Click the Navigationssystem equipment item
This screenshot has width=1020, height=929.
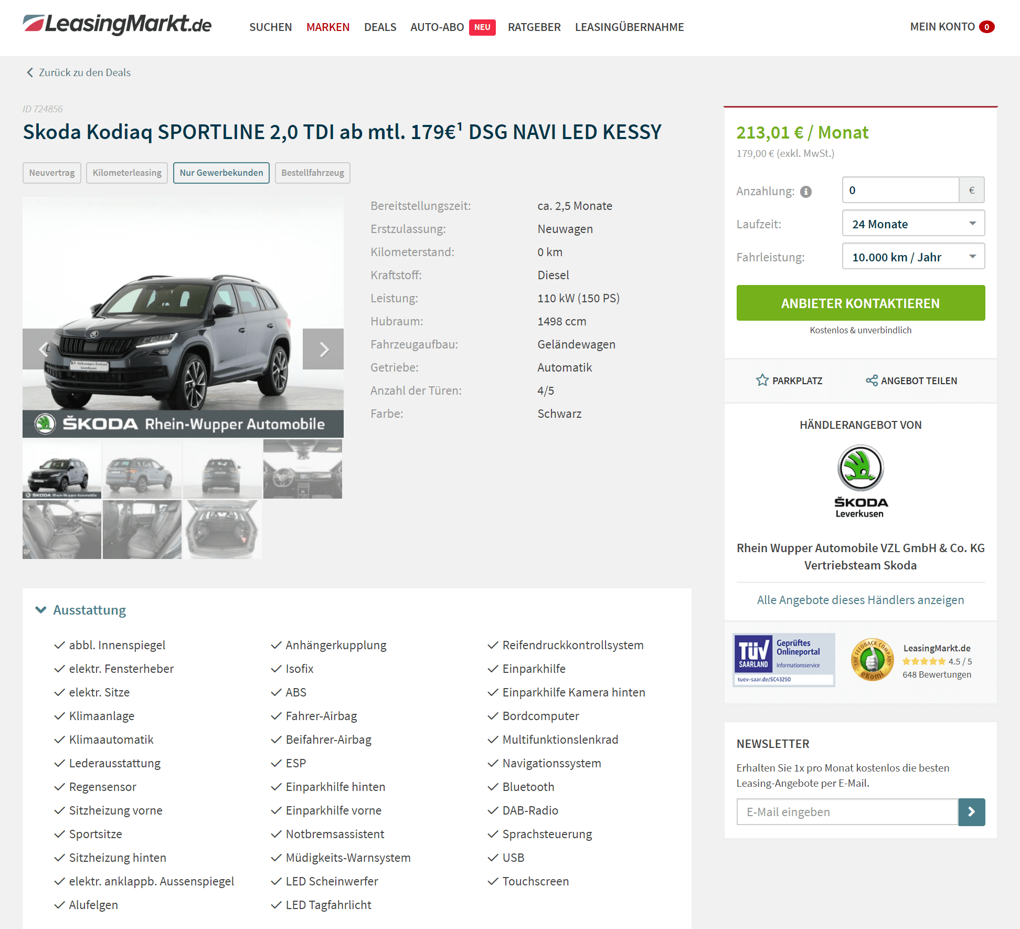[x=551, y=763]
